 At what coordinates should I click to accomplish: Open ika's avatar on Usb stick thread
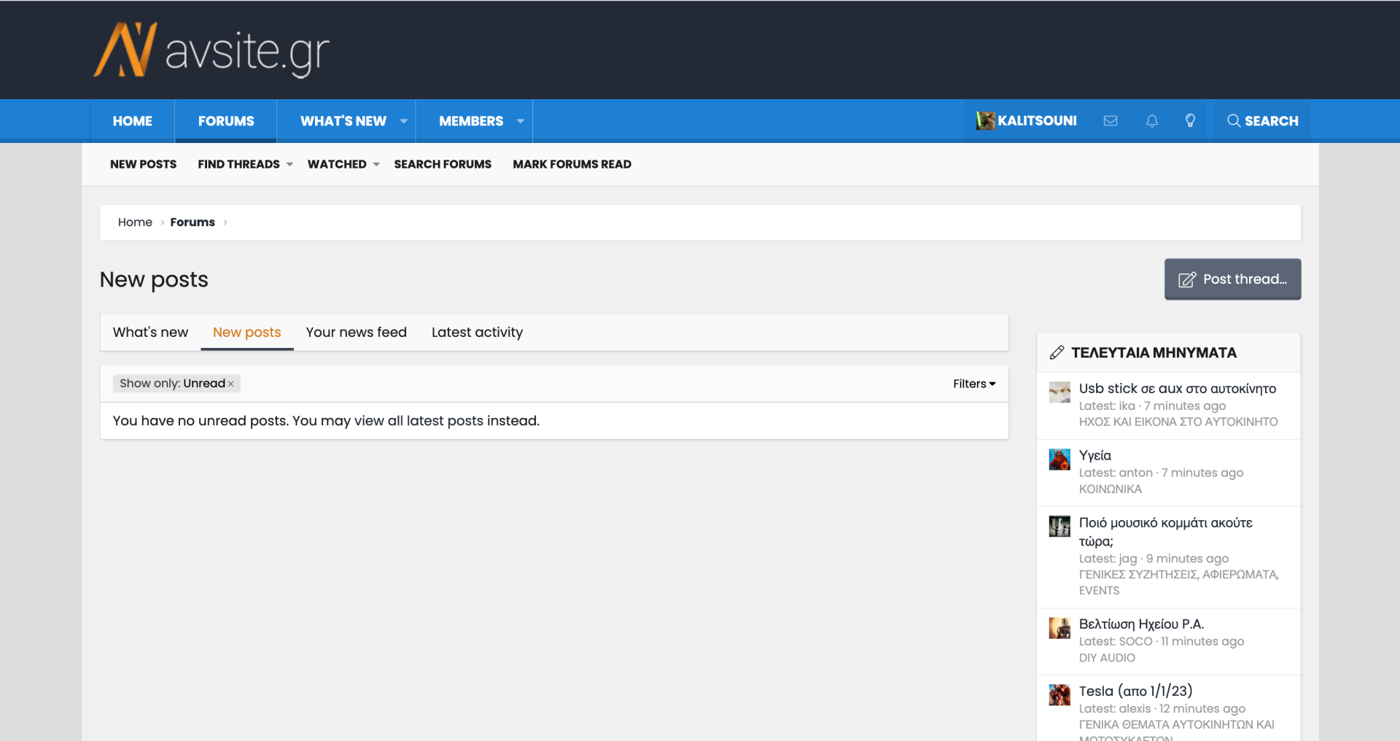1059,392
